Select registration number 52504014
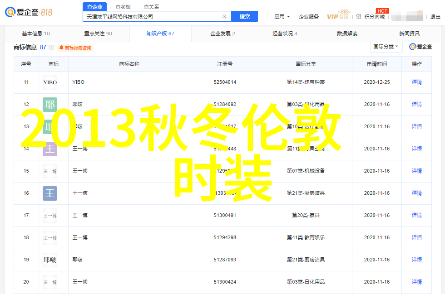 225,82
